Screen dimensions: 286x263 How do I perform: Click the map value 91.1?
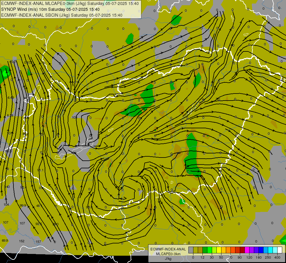point(40,170)
